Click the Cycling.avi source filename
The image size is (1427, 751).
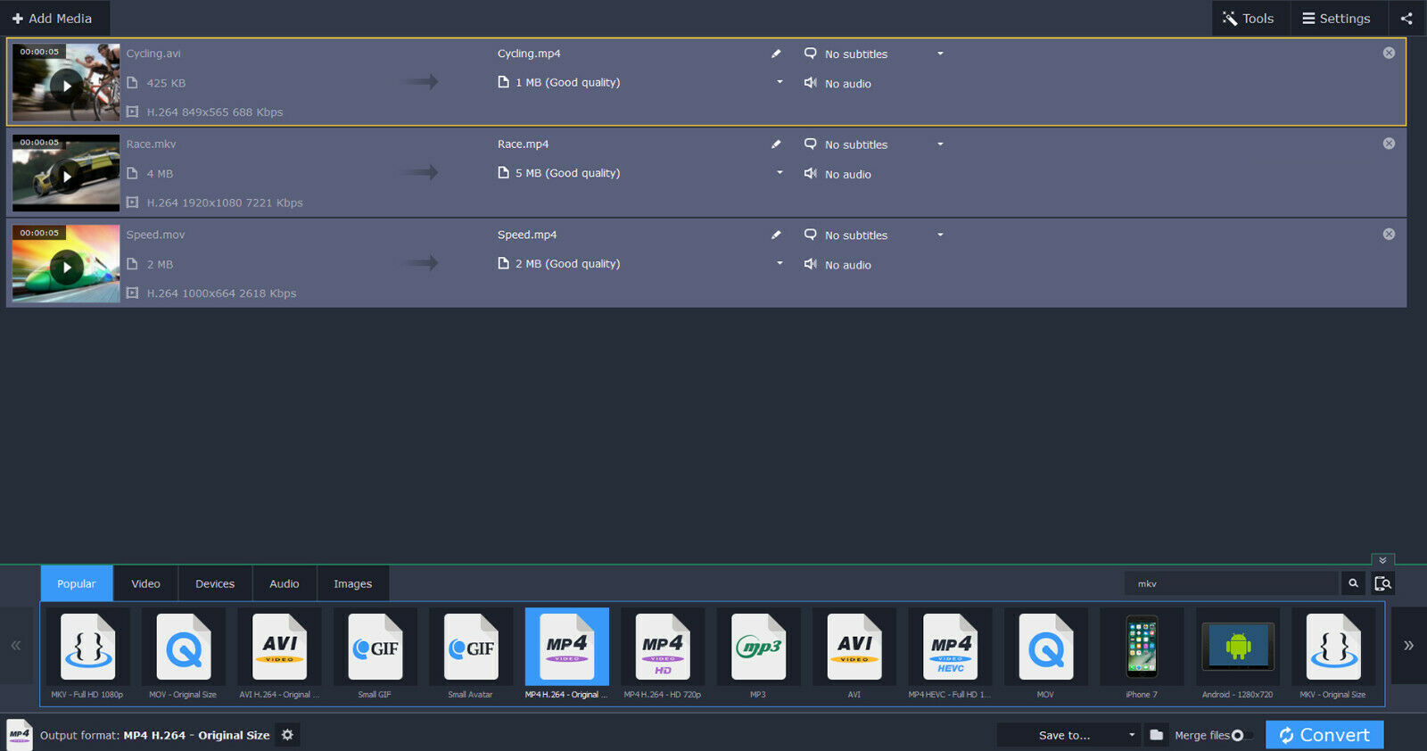(153, 54)
